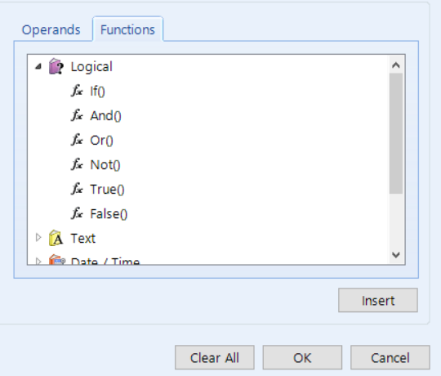This screenshot has height=376, width=441.
Task: Click the Date / Time category icon
Action: [x=57, y=260]
